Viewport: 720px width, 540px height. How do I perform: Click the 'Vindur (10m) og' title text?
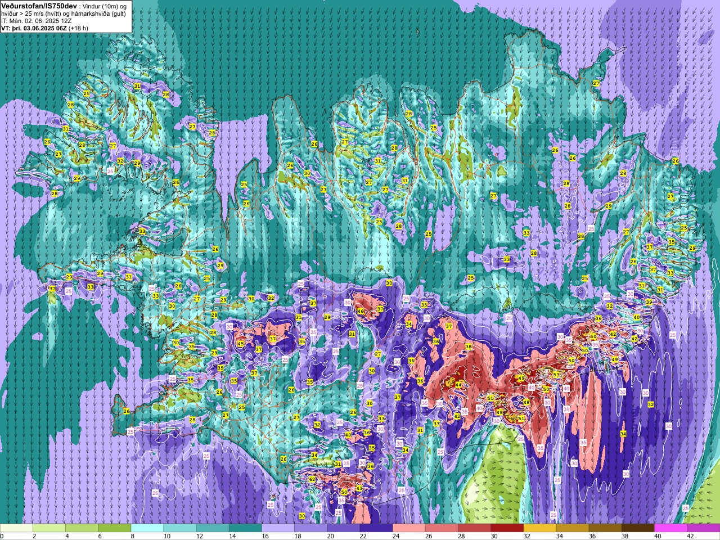point(105,6)
